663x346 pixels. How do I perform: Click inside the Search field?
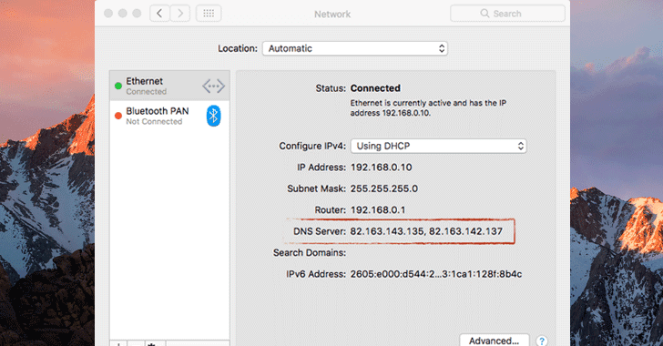tap(507, 14)
